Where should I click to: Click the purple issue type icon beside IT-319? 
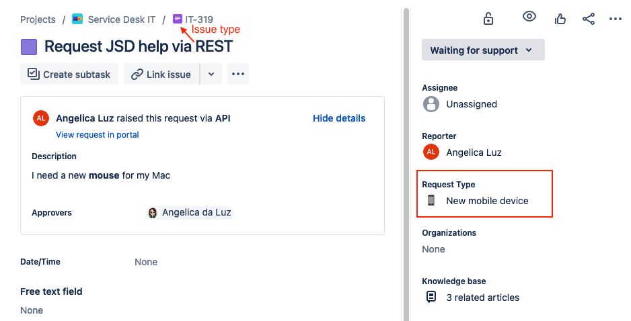coord(178,19)
